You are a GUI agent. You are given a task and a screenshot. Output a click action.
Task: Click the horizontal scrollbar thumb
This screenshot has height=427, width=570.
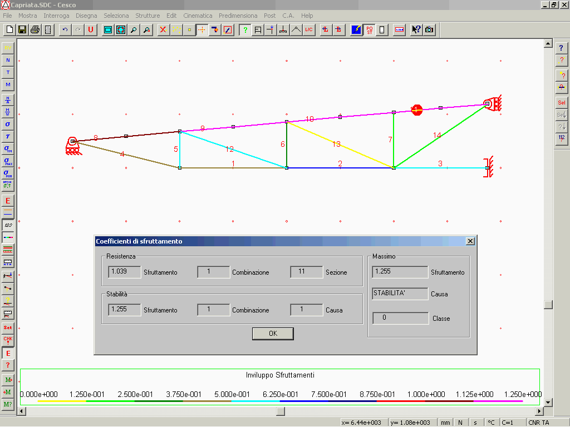coord(281,411)
